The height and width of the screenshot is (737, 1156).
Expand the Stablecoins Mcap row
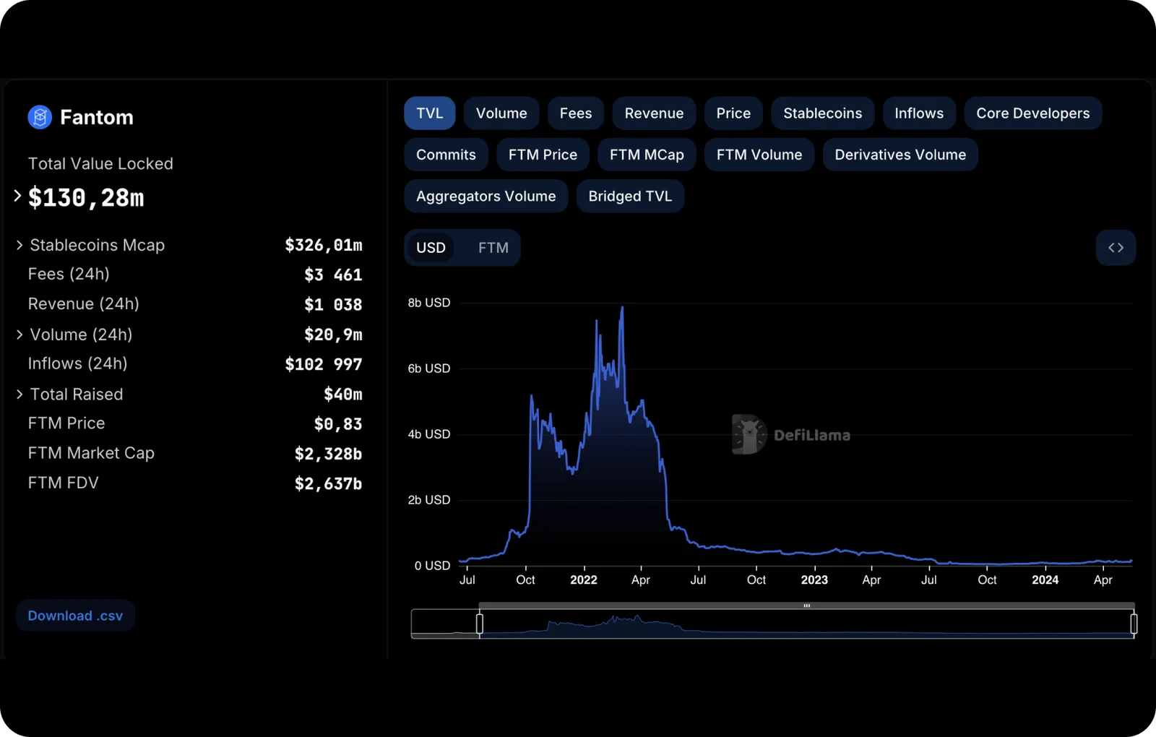pos(20,245)
